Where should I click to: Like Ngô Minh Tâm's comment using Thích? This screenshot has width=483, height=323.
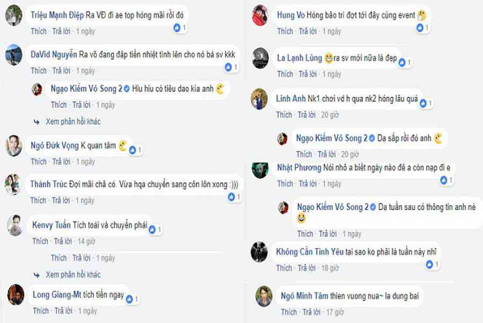289,312
